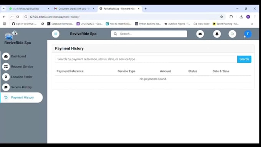Click the Status column header

coord(193,71)
